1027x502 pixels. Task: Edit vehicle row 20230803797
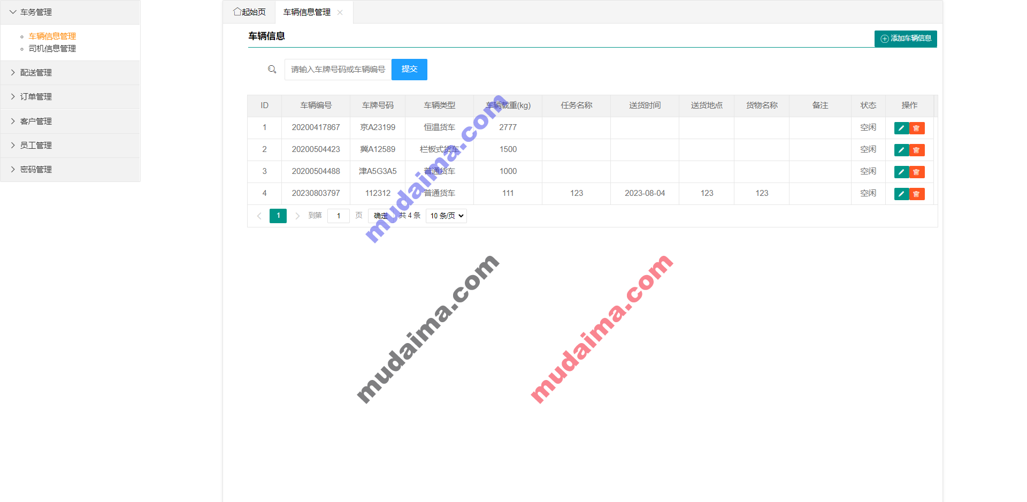point(901,194)
